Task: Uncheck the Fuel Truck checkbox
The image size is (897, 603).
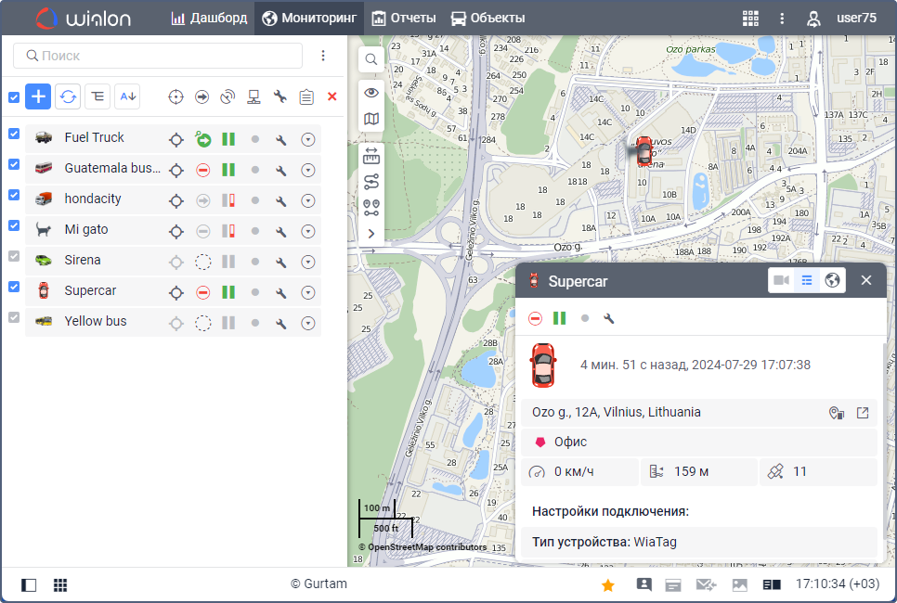Action: (14, 135)
